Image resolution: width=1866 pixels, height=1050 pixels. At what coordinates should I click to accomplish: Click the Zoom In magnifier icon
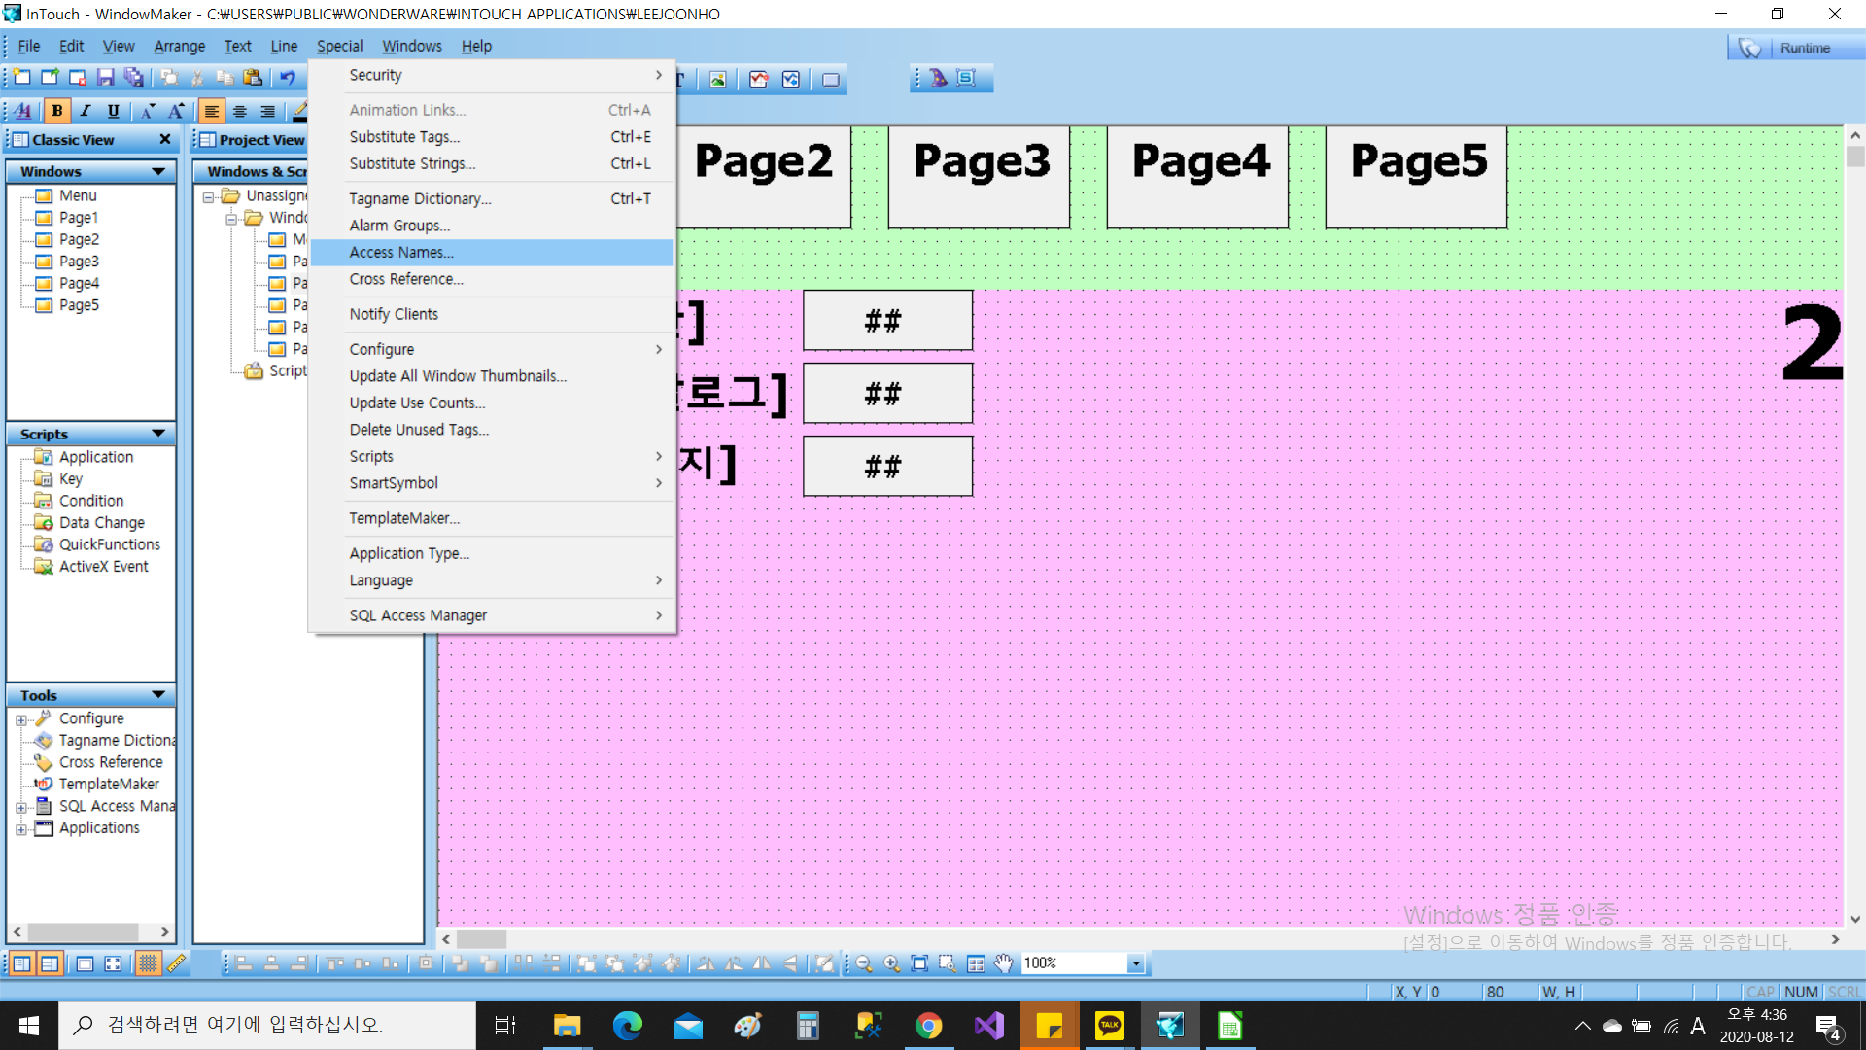click(891, 963)
